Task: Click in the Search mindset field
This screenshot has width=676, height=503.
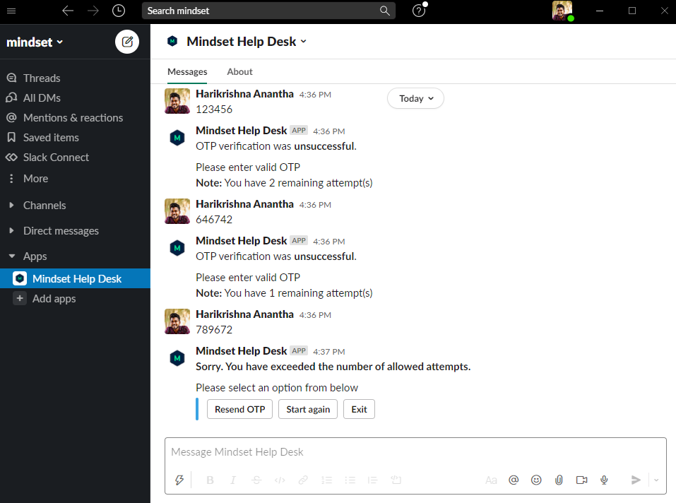Action: 268,11
